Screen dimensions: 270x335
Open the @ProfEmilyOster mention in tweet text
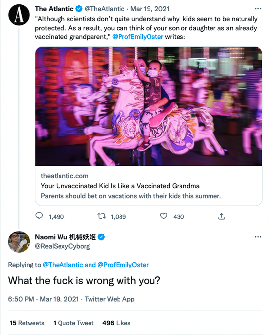(x=138, y=37)
